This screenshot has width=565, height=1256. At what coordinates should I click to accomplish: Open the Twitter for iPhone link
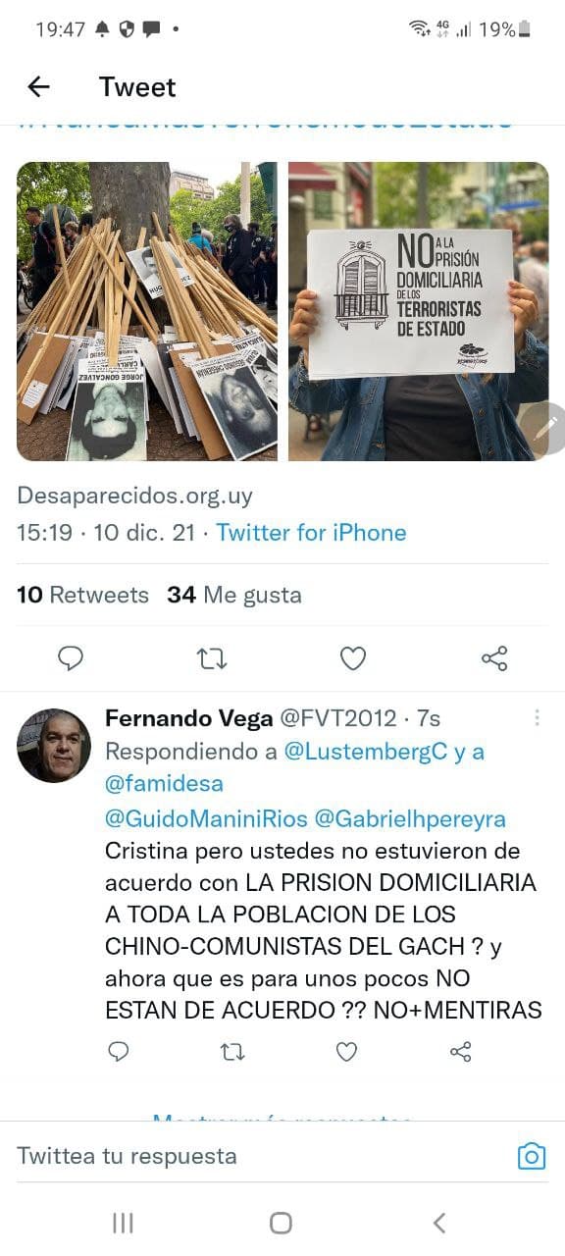311,533
